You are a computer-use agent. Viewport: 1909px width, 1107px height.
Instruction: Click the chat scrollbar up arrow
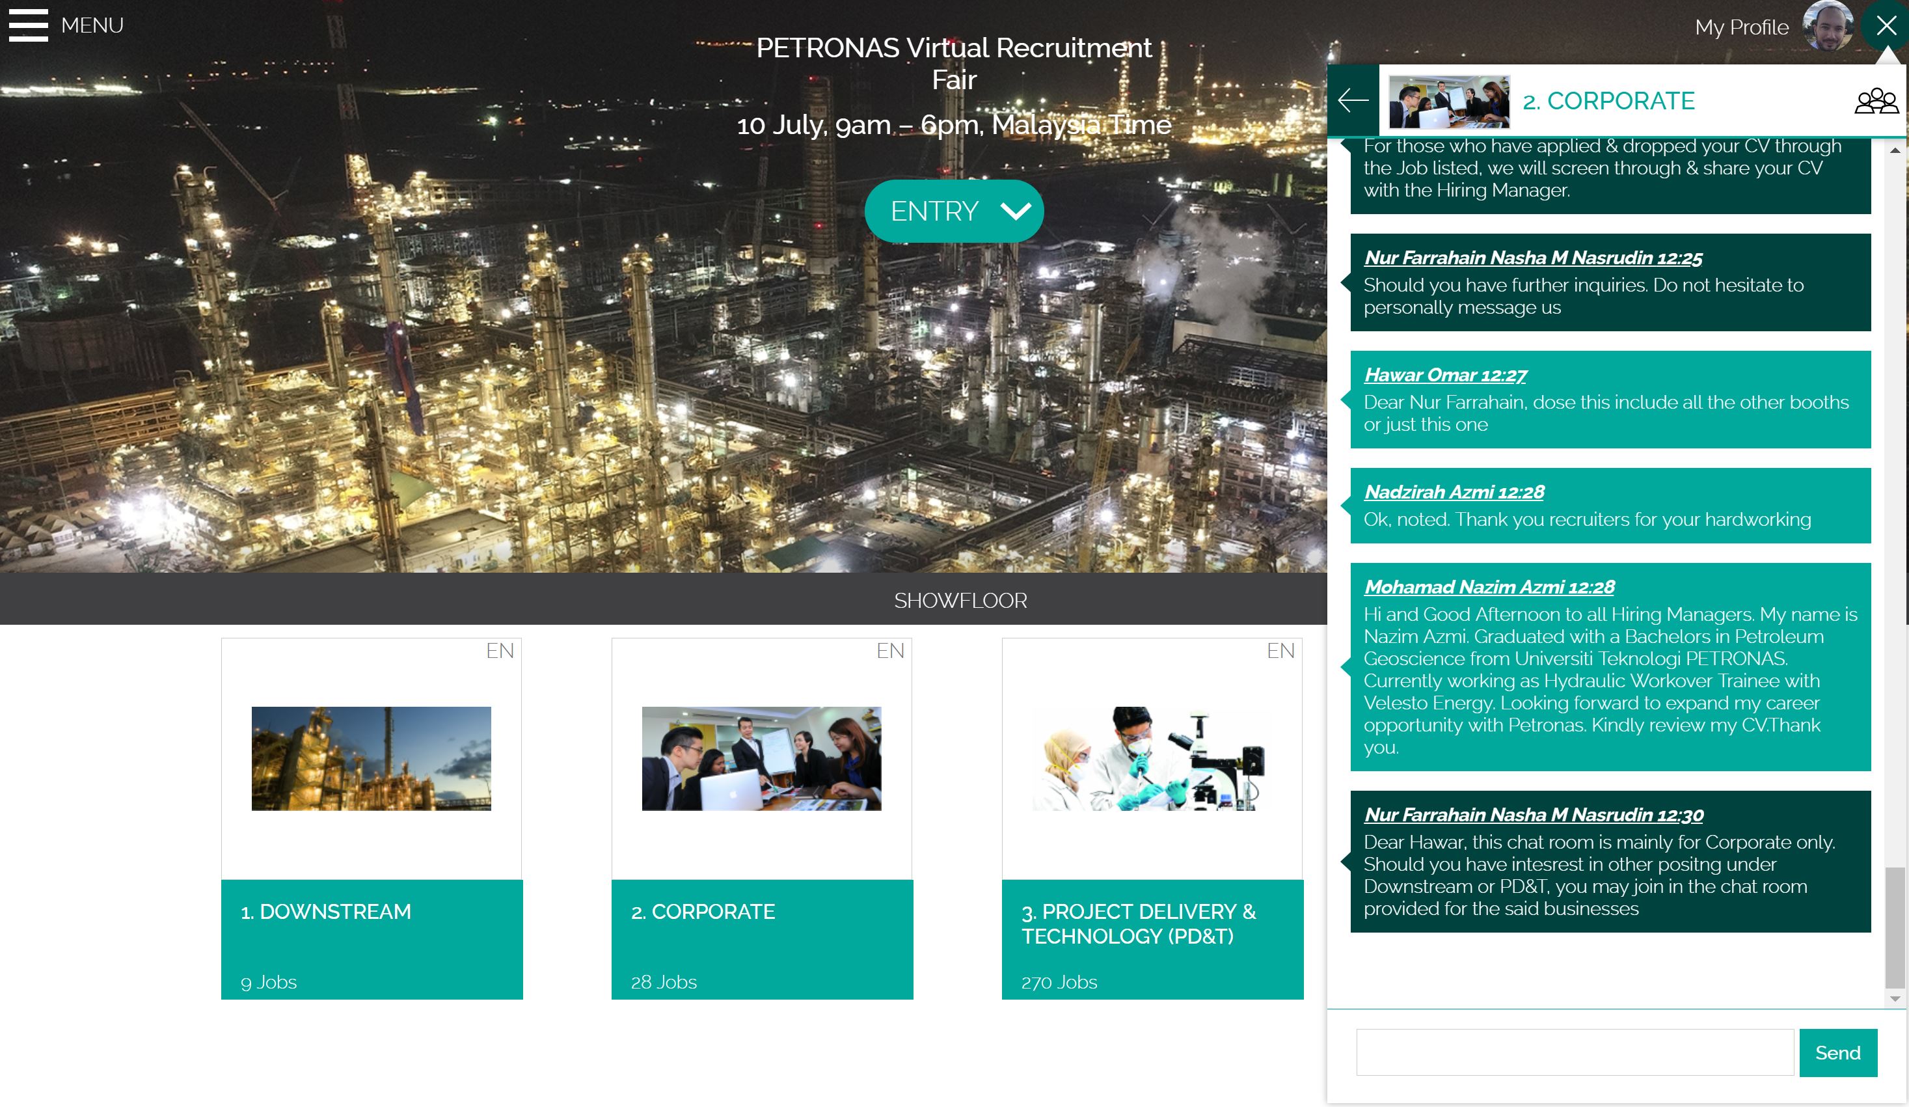[x=1895, y=150]
